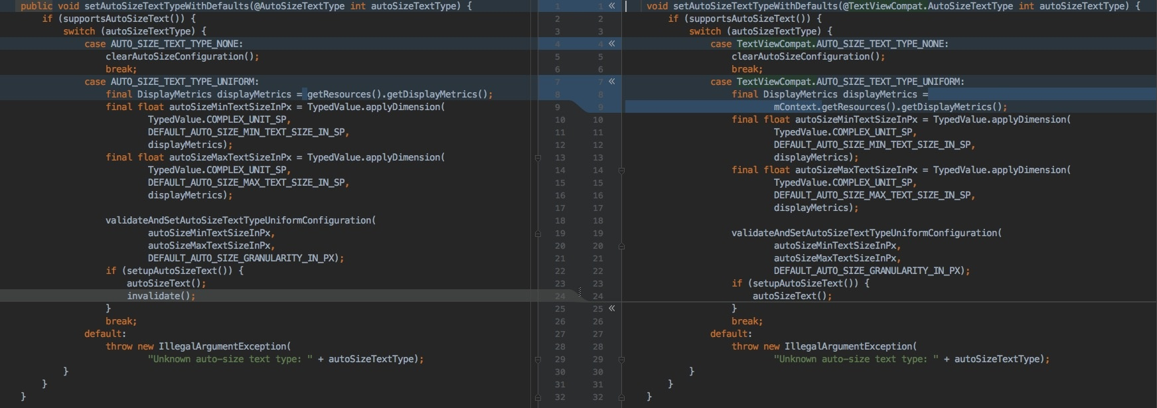The width and height of the screenshot is (1157, 408).
Task: Click 'case AUTO_SIZE_TEXT_TYPE_UNIFORM:' in left pane
Action: click(x=171, y=82)
